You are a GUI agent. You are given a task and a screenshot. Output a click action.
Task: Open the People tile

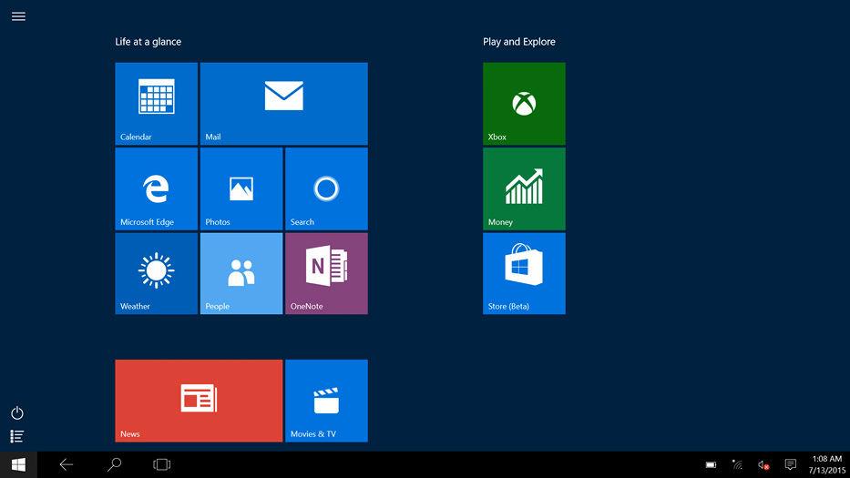point(241,274)
